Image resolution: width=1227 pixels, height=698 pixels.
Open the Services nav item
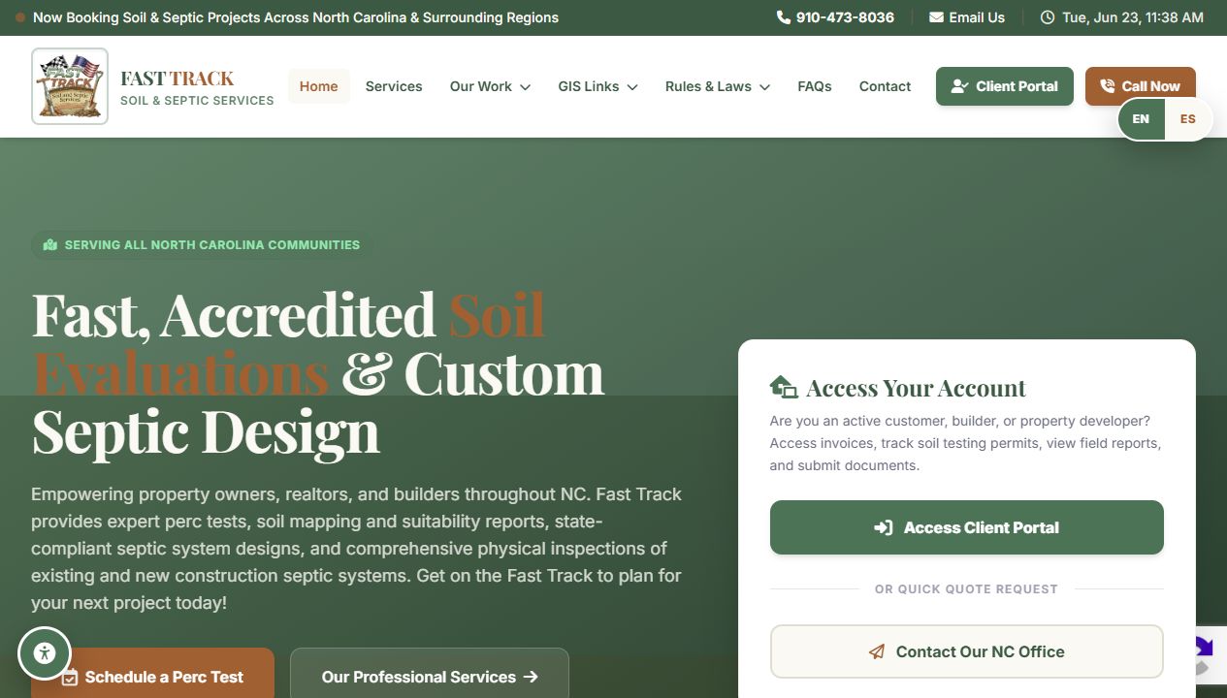tap(394, 86)
